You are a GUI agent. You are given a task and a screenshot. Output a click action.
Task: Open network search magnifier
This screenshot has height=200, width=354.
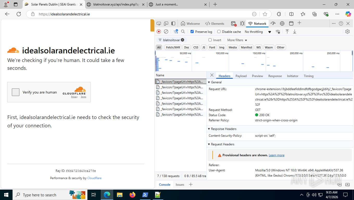pos(183,32)
